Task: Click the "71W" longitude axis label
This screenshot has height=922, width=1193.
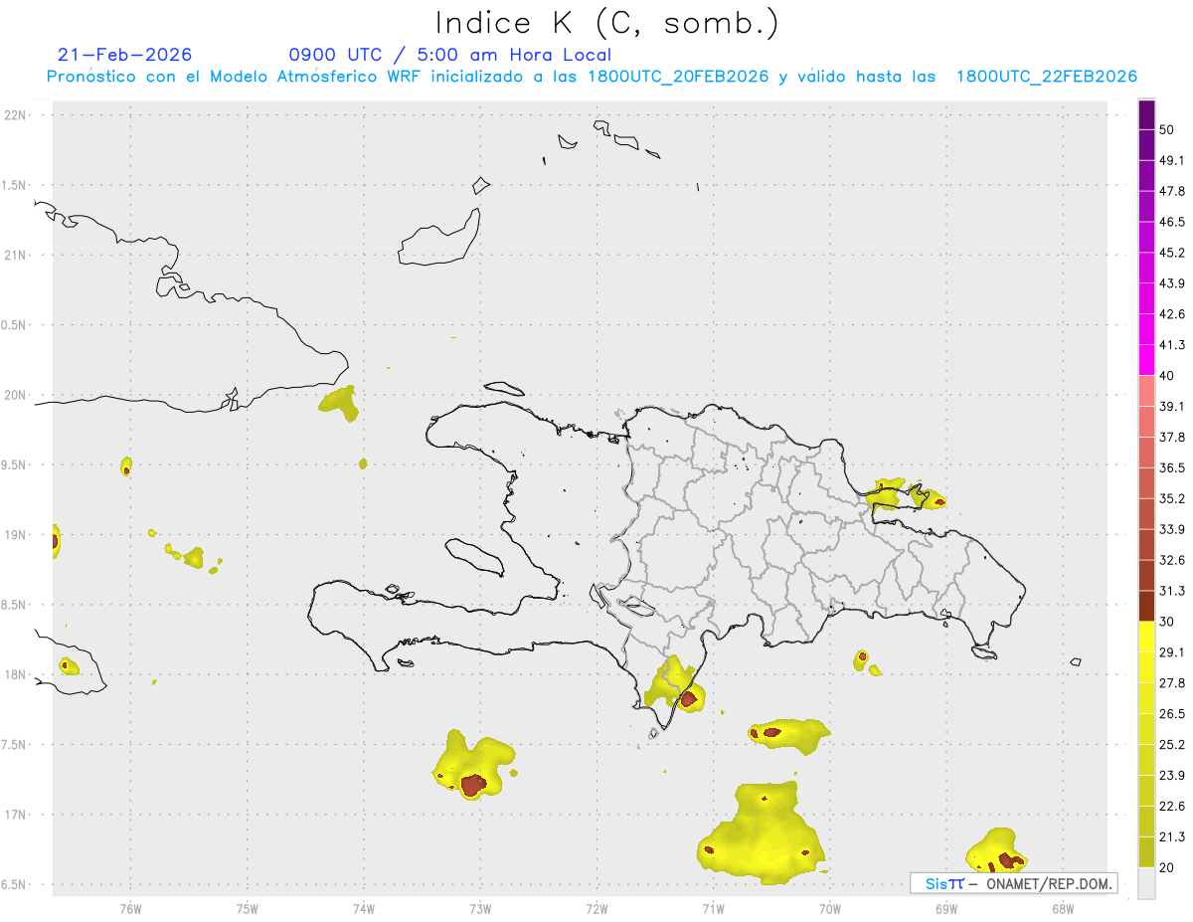Action: tap(713, 910)
